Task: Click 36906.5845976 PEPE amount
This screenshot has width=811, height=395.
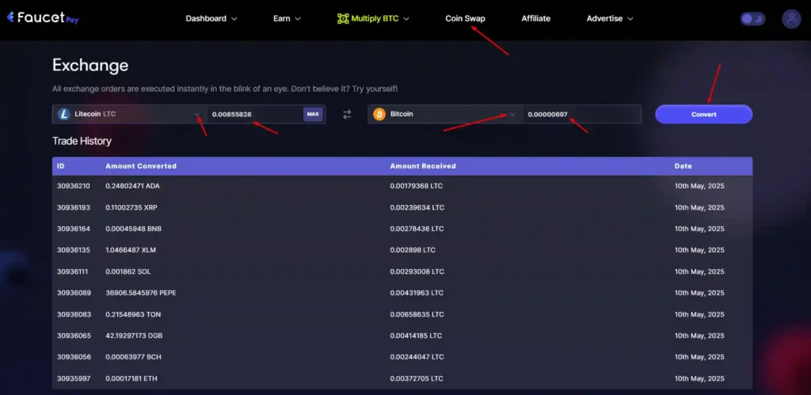Action: (141, 293)
